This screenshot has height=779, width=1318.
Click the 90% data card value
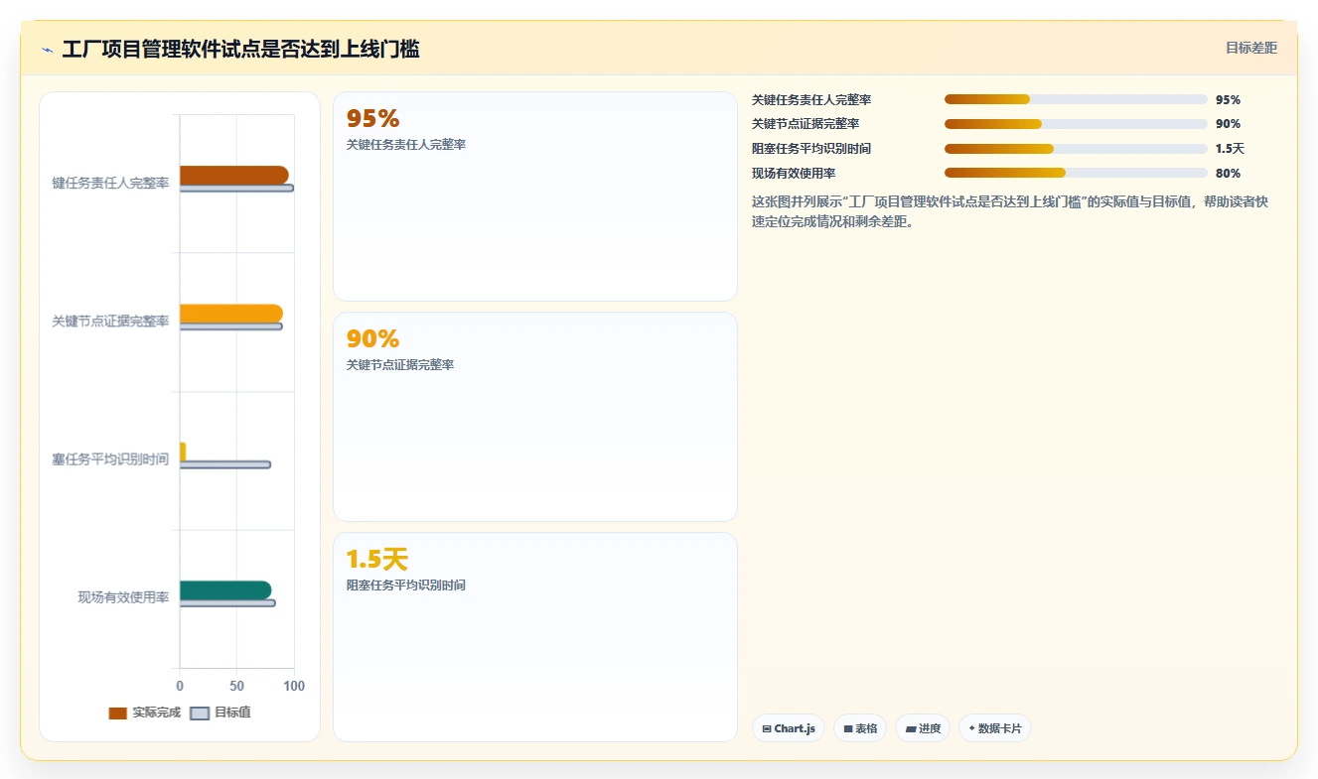pos(372,339)
